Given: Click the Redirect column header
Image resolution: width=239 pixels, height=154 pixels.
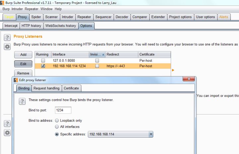Looking at the screenshot, I should [122, 54].
